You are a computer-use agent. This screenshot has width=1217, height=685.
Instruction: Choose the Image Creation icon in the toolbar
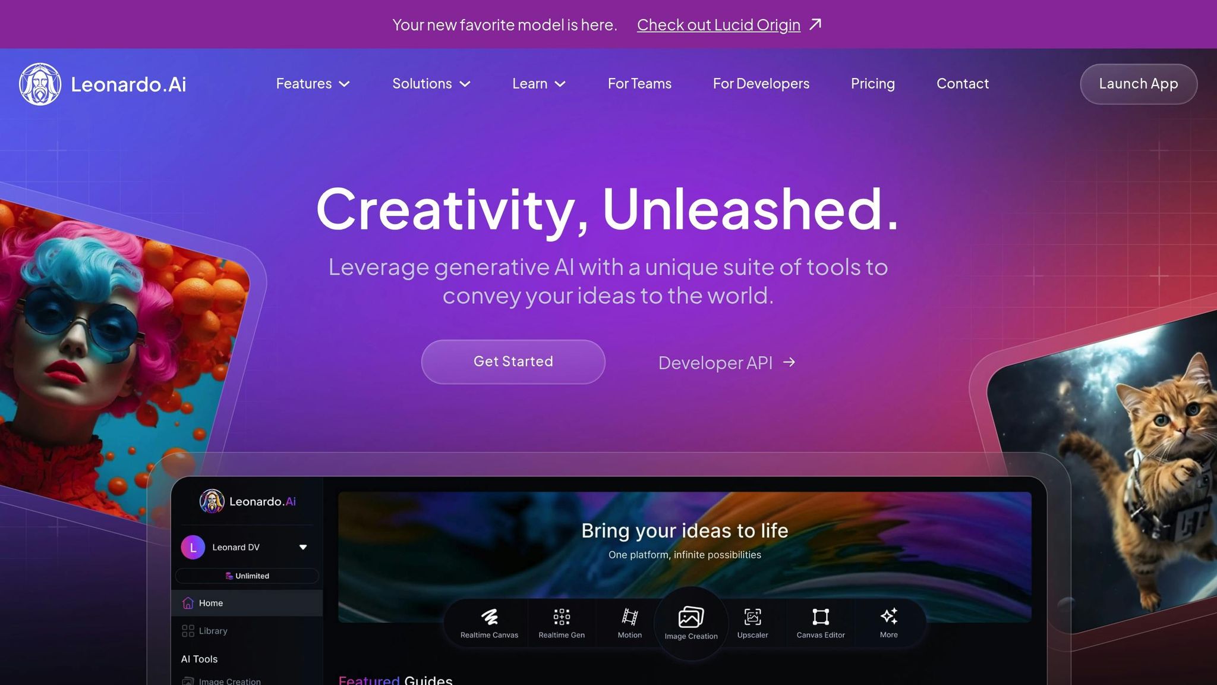(x=691, y=617)
